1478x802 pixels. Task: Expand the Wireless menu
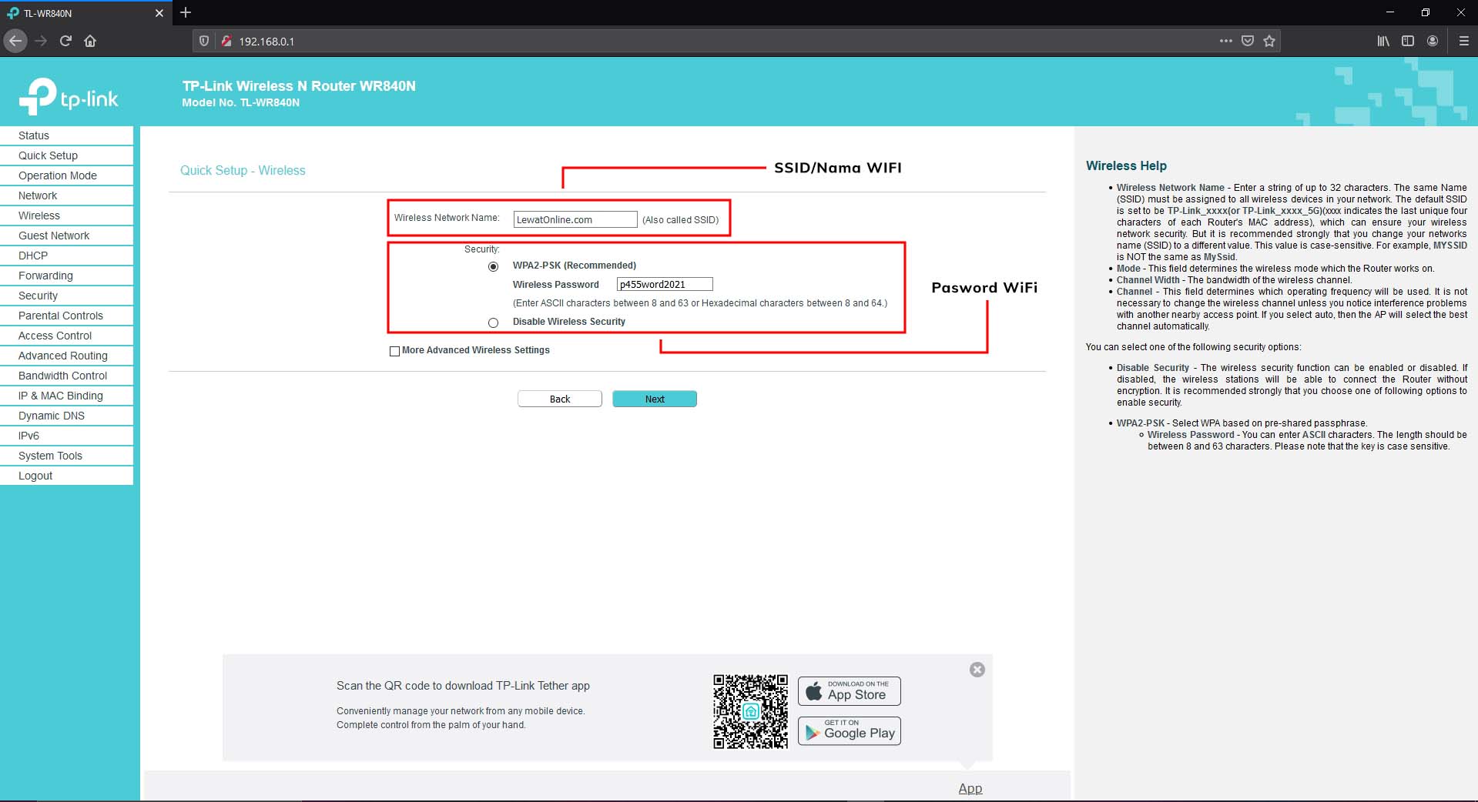click(x=66, y=216)
